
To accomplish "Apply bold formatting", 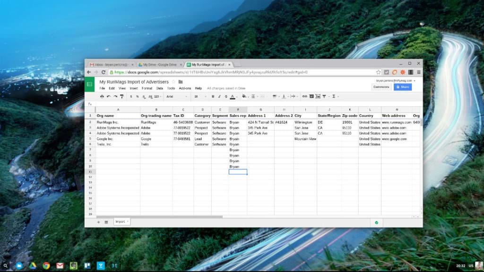I will [x=213, y=96].
